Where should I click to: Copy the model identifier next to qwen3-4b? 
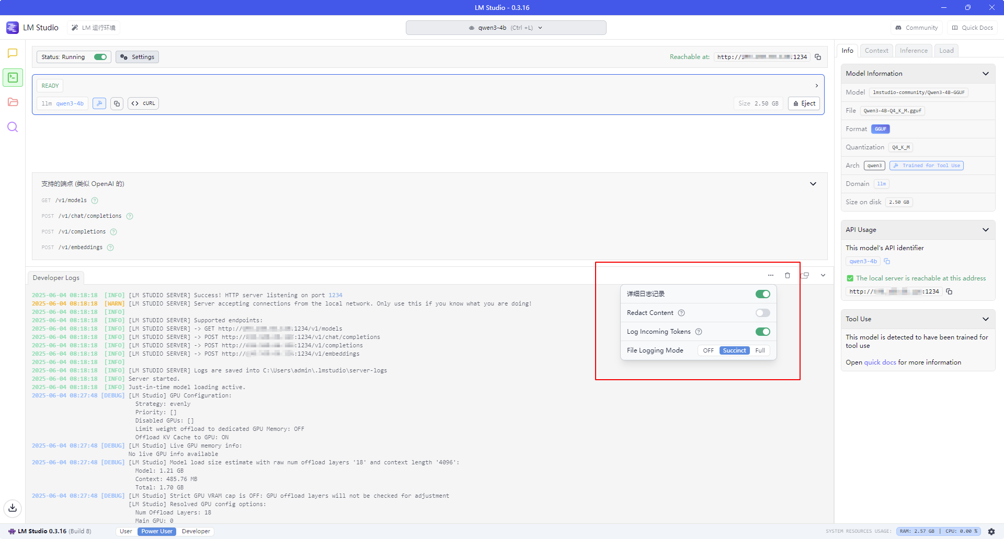117,103
